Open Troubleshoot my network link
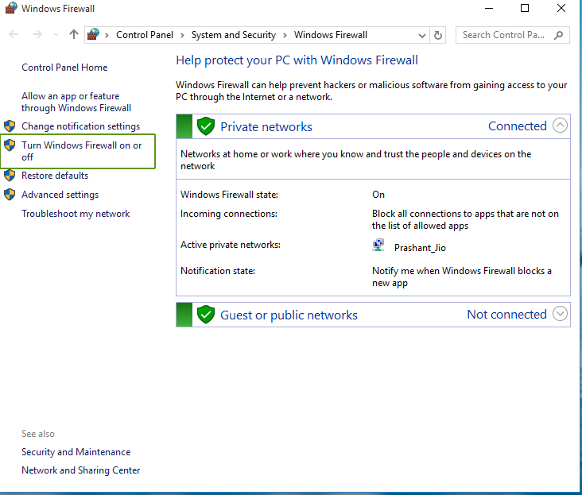Viewport: 582px width, 495px height. [x=76, y=214]
